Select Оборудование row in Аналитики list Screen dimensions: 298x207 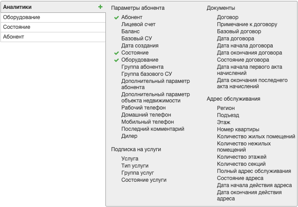point(53,17)
